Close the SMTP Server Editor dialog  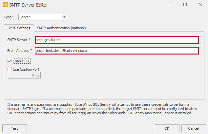tap(200, 5)
